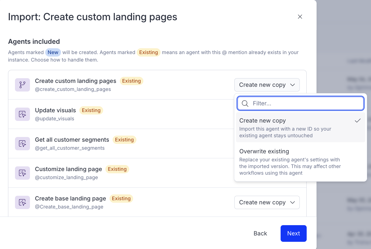
Task: Open dropdown for Create base landing page agent
Action: point(267,202)
